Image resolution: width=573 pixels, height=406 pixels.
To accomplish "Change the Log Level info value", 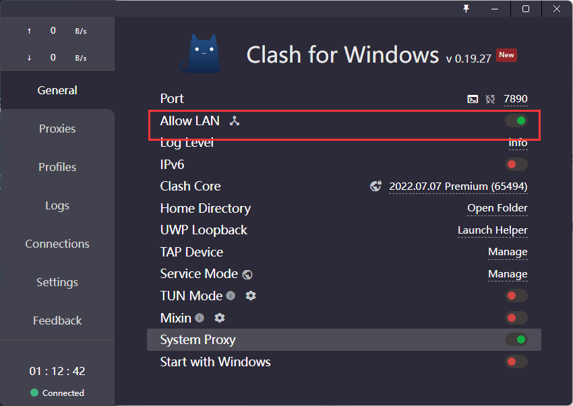I will (518, 143).
